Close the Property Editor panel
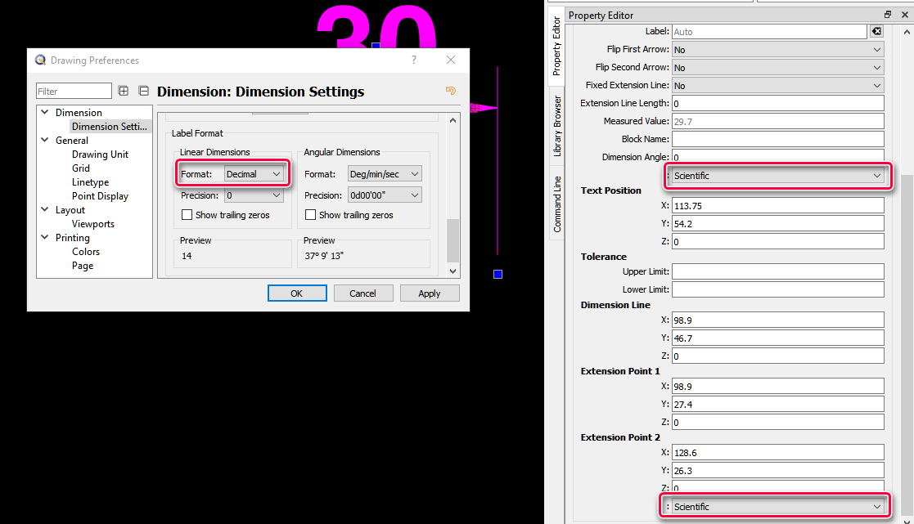The height and width of the screenshot is (524, 914). pyautogui.click(x=905, y=15)
